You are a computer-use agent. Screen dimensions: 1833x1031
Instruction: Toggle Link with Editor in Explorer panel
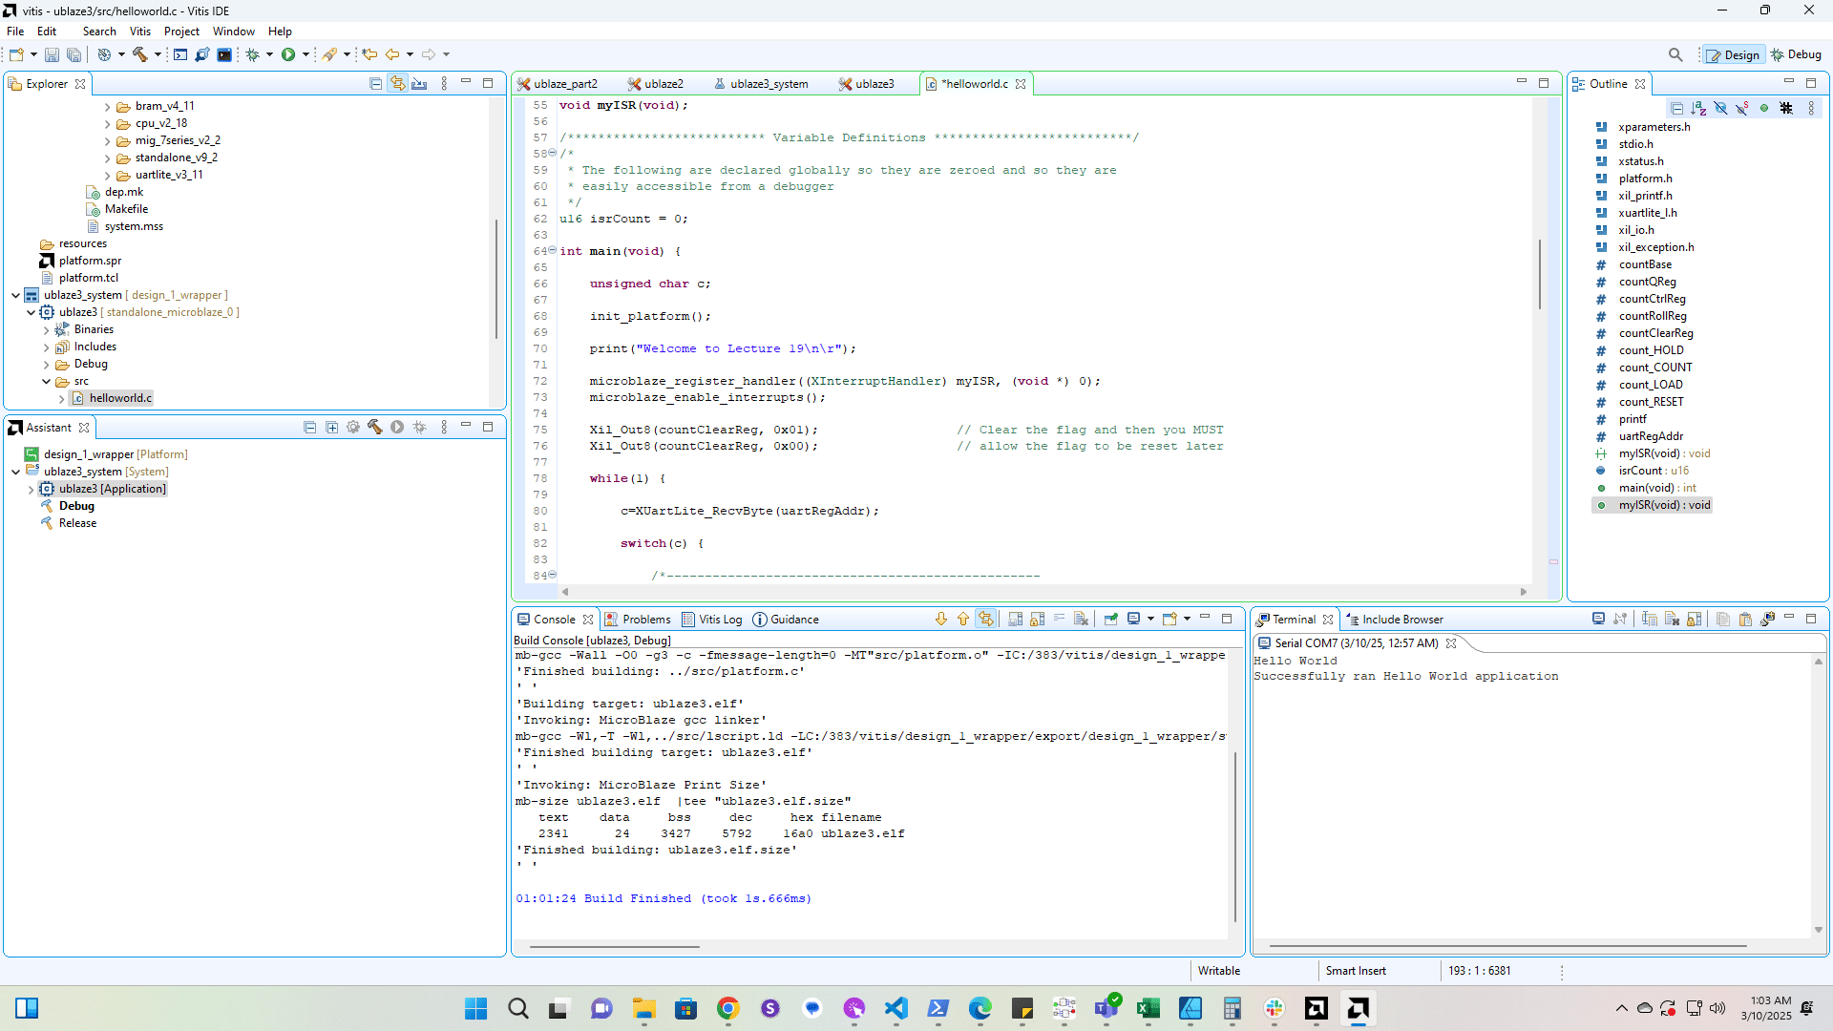(397, 84)
